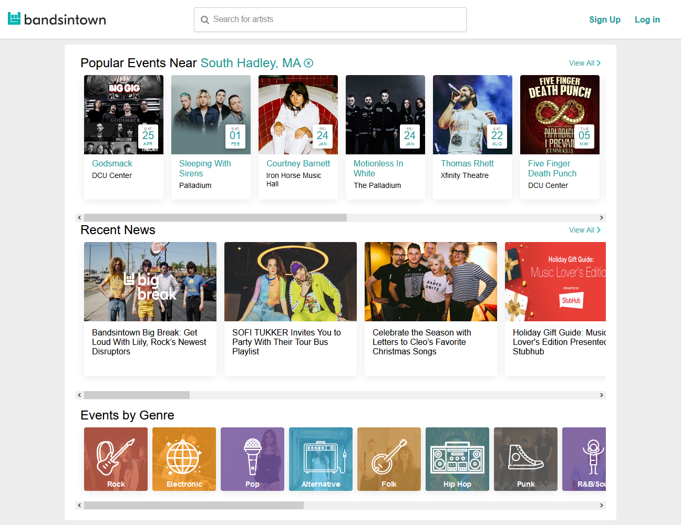Change location South Hadley, MA

click(x=251, y=63)
